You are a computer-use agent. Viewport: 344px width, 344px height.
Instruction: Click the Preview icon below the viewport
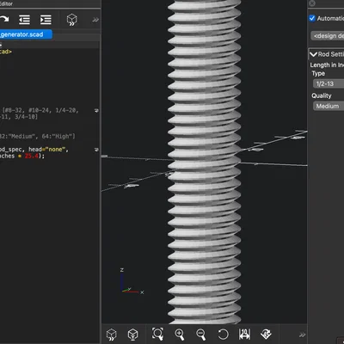coord(112,335)
